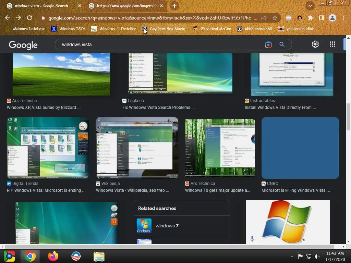351x263 pixels.
Task: Open the Ars Technica bamboo desktop thumbnail
Action: [220, 148]
